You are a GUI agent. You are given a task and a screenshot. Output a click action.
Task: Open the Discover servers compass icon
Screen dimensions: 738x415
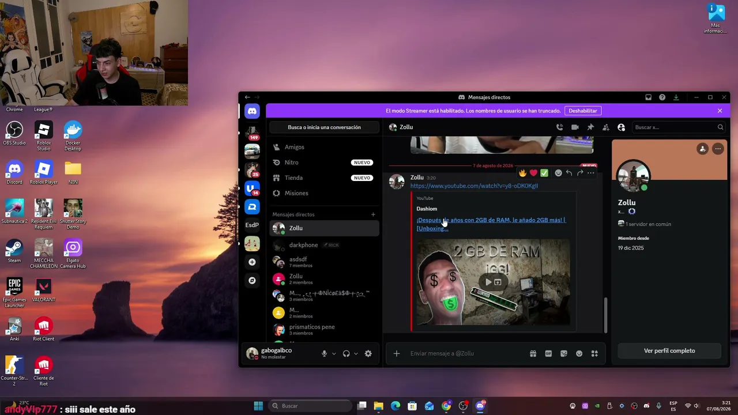[252, 281]
